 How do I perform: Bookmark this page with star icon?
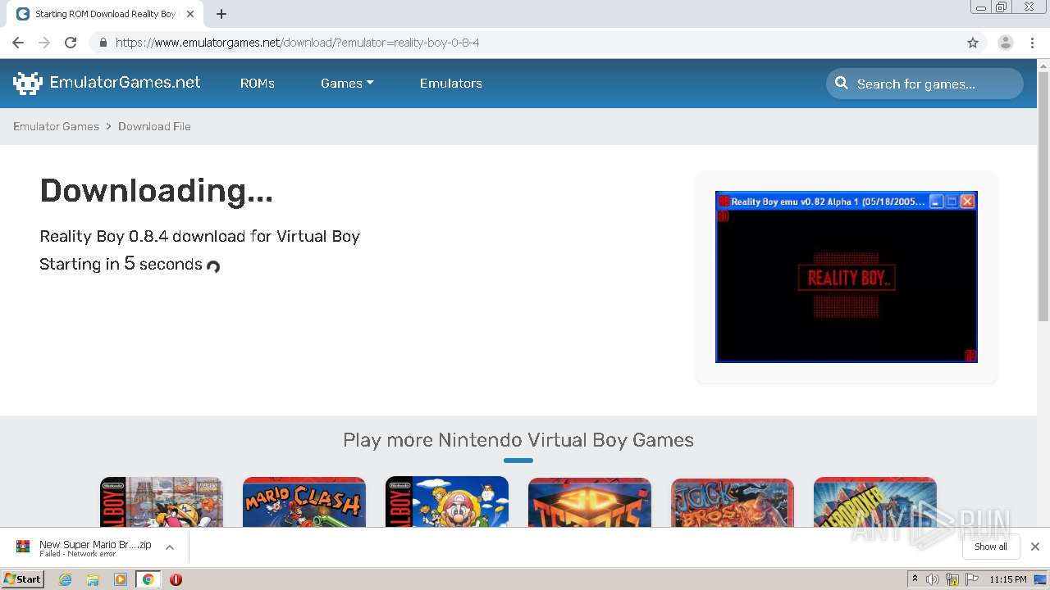click(x=973, y=43)
